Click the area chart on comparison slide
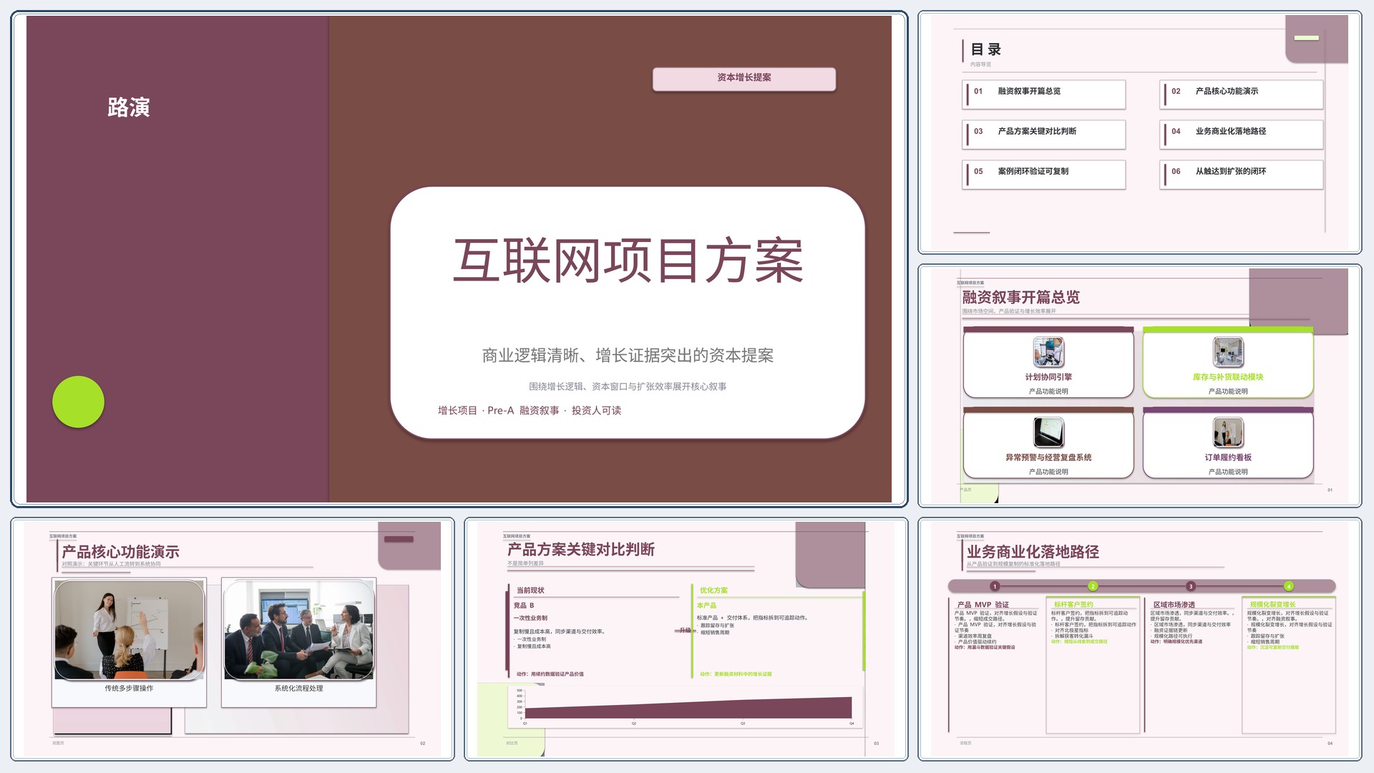This screenshot has height=773, width=1374. pyautogui.click(x=684, y=706)
